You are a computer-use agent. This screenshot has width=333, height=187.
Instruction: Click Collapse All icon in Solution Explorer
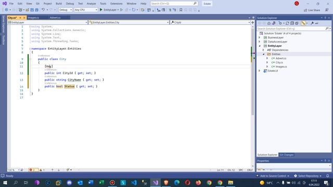click(x=292, y=23)
